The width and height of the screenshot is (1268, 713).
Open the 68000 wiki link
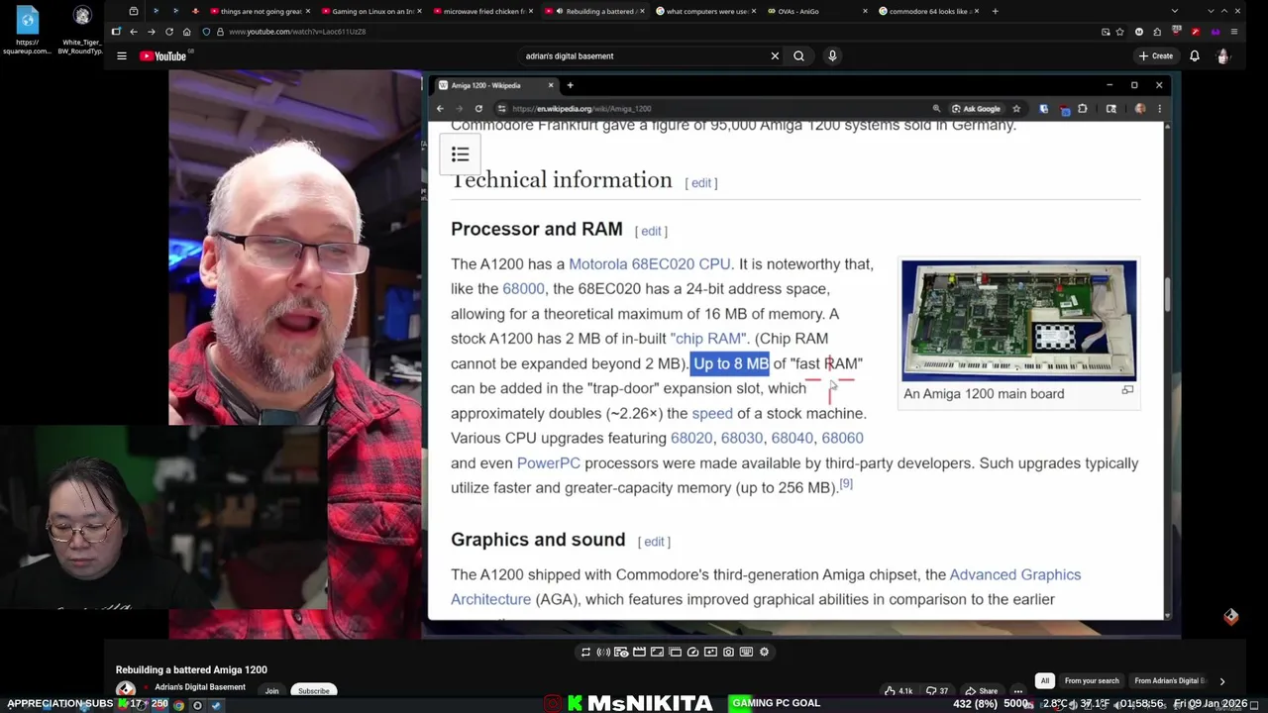[523, 289]
